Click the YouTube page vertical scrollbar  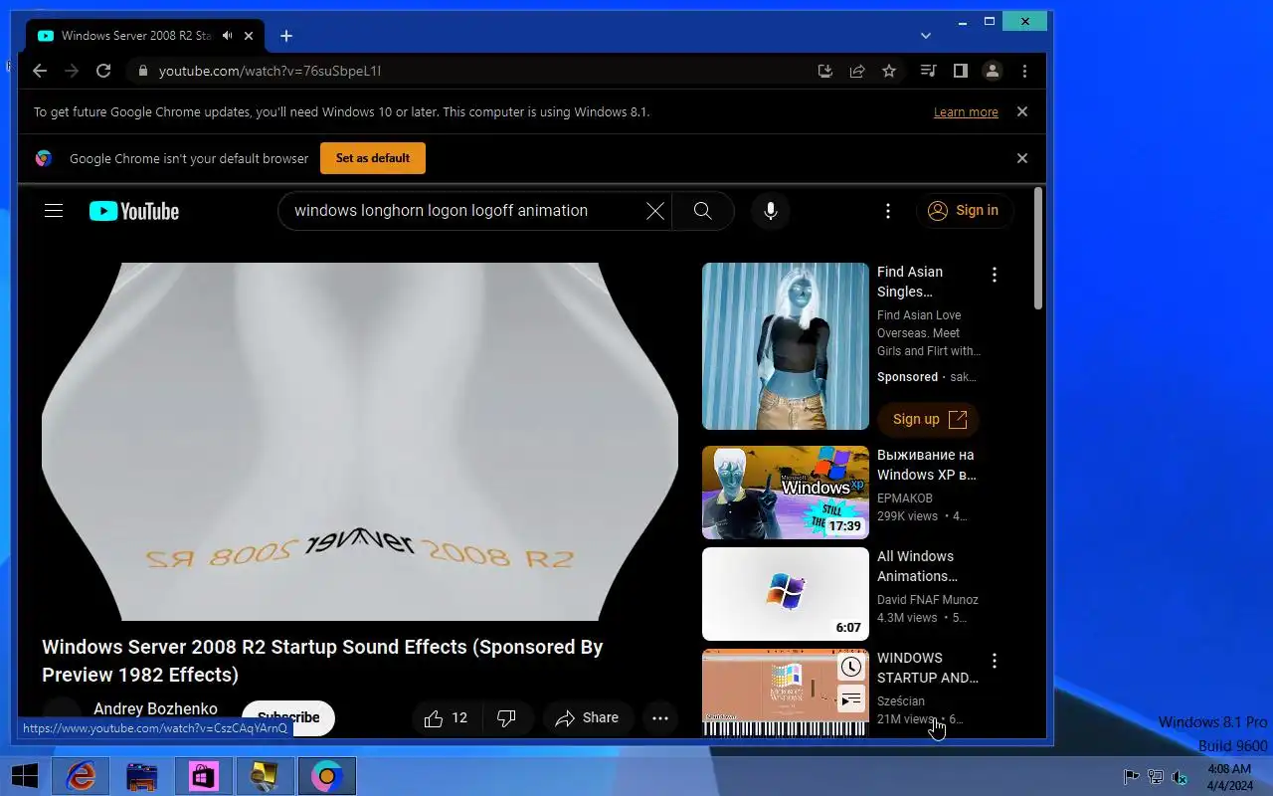[x=1038, y=249]
